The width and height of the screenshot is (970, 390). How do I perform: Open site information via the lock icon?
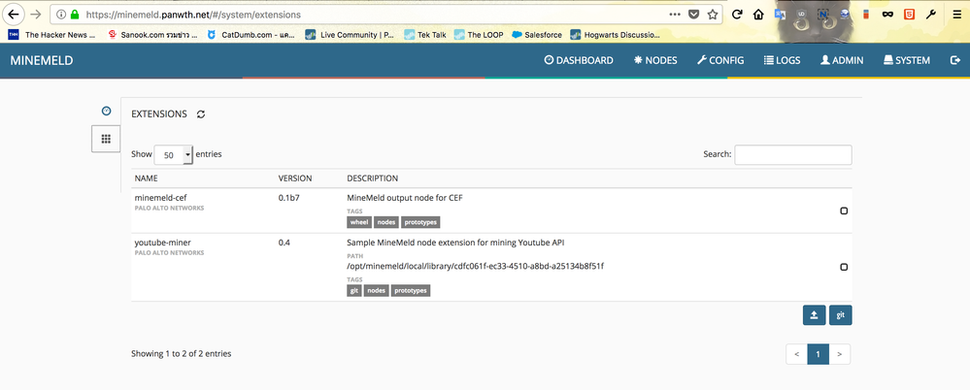click(x=74, y=15)
